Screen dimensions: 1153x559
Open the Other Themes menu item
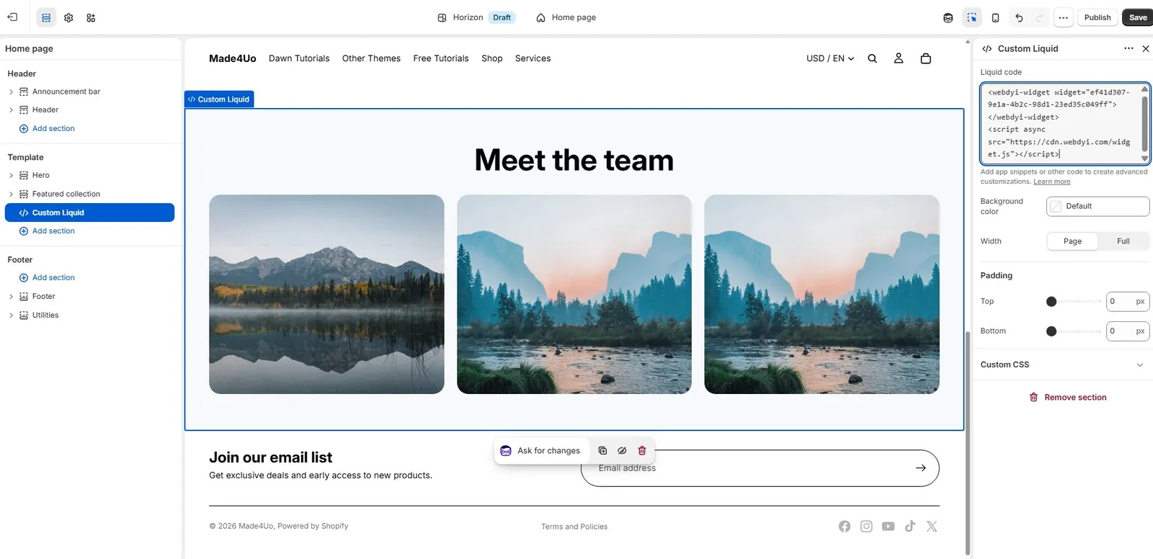pyautogui.click(x=371, y=58)
